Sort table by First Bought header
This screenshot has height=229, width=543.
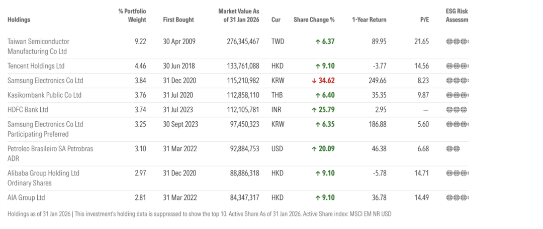[178, 20]
